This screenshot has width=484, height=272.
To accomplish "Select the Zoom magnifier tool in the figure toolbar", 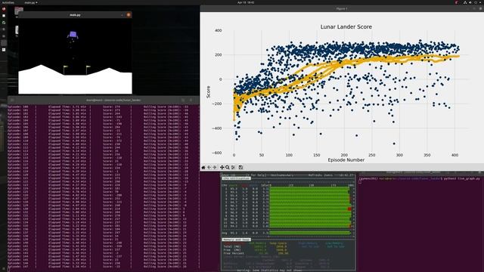I will (x=227, y=167).
